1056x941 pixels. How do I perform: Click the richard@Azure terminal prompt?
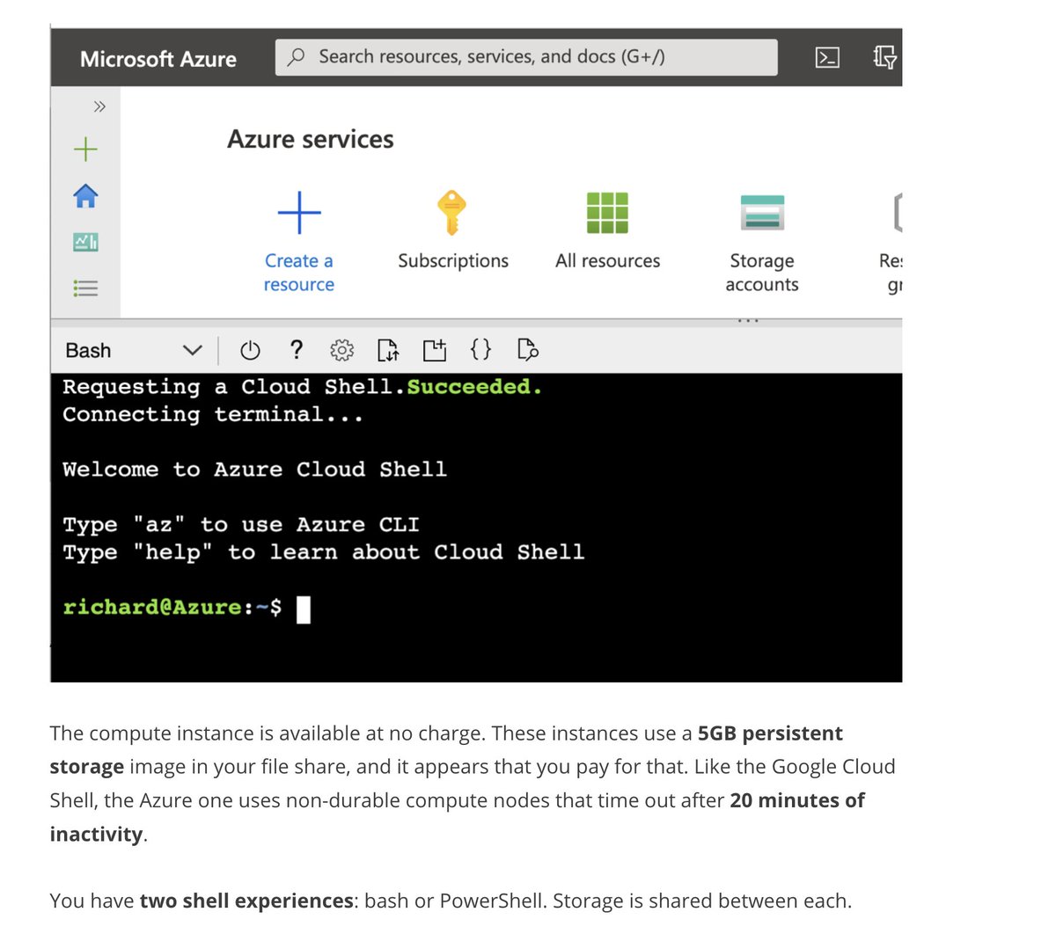pos(172,607)
